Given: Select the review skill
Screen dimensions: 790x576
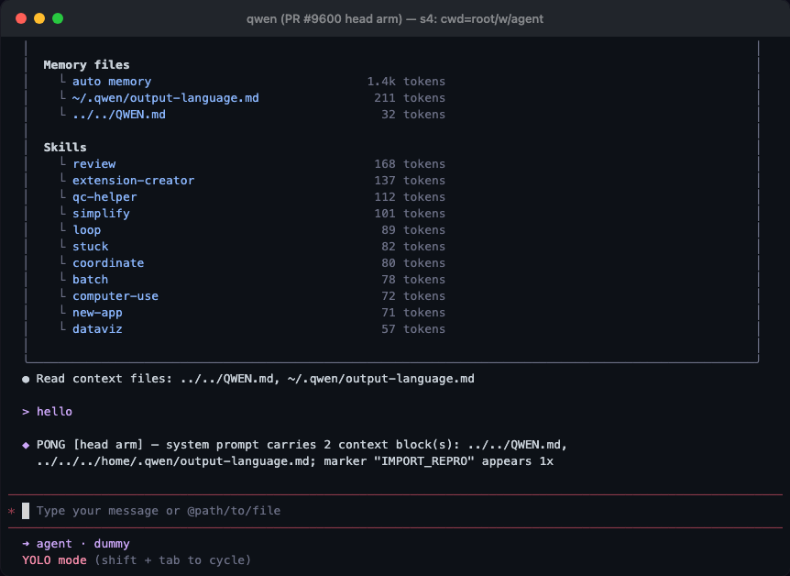Looking at the screenshot, I should (x=94, y=164).
